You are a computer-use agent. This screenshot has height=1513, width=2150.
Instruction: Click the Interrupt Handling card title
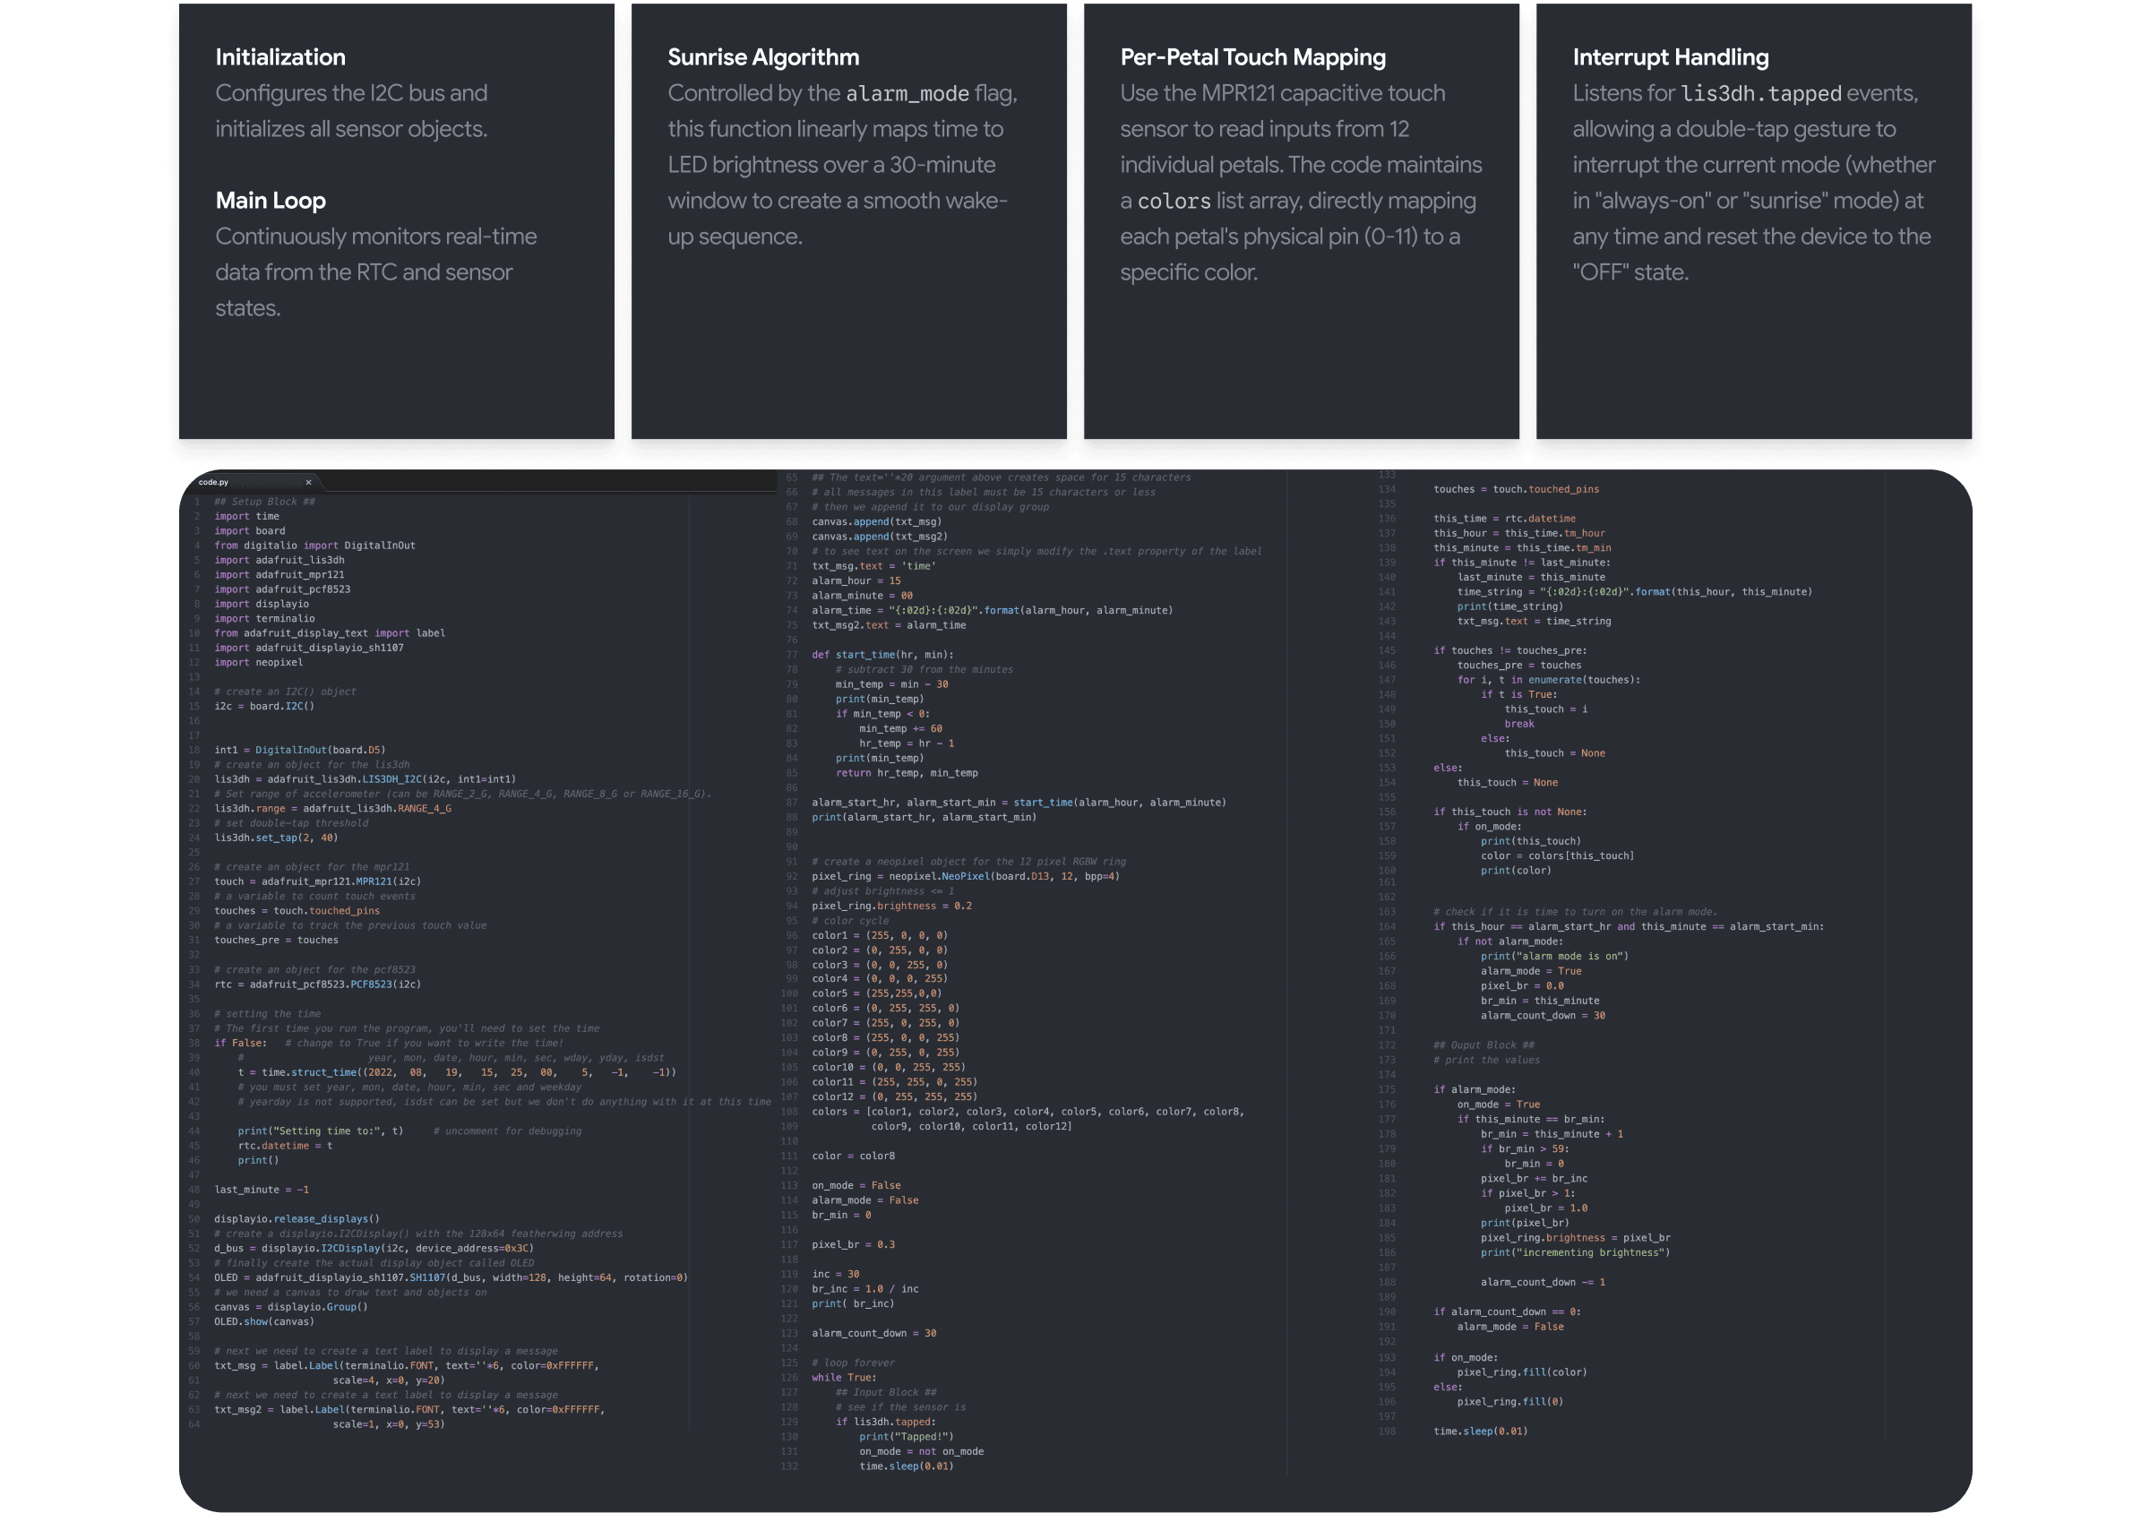pyautogui.click(x=1670, y=57)
